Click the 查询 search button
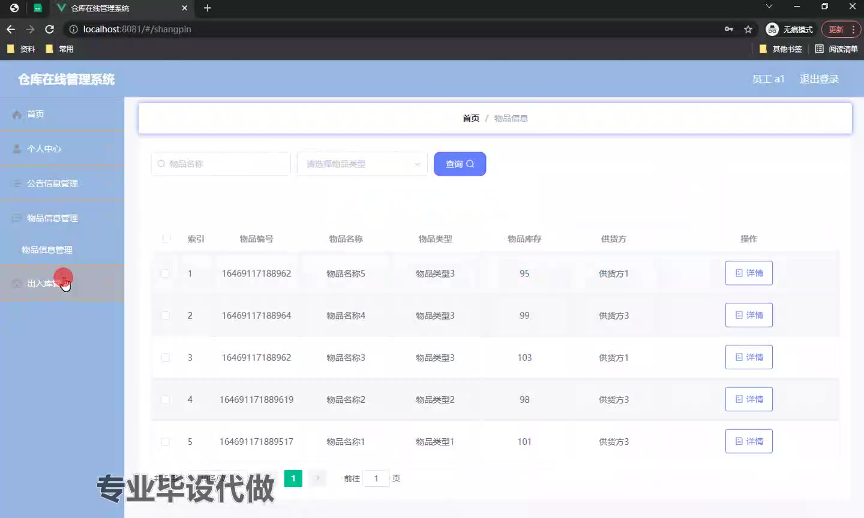This screenshot has width=864, height=518. [x=460, y=164]
